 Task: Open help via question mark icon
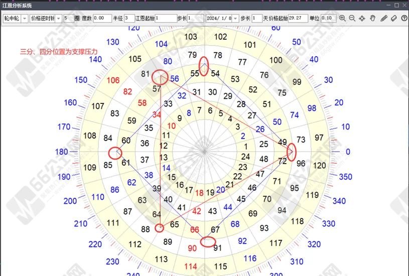coord(404,18)
